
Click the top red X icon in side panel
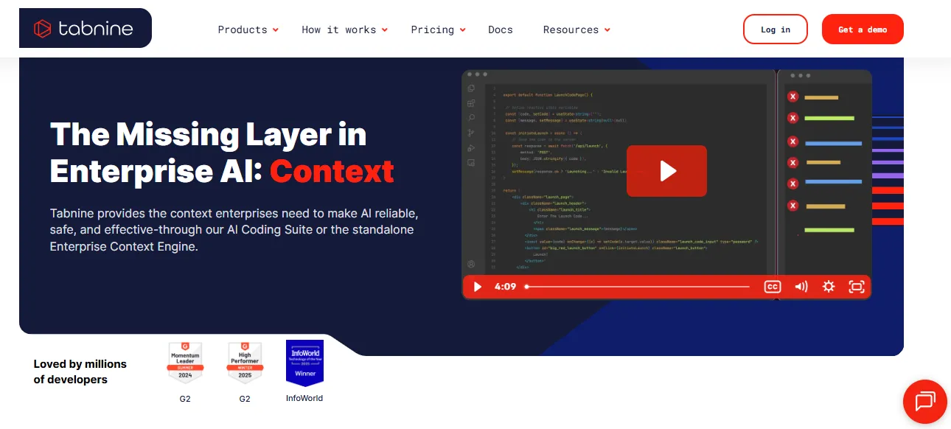pyautogui.click(x=792, y=97)
